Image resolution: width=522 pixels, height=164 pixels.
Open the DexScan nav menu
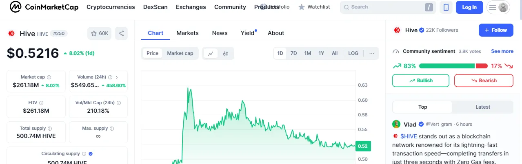155,7
